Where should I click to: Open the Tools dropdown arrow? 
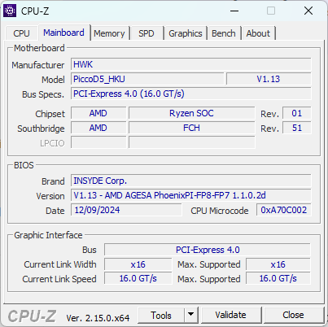click(x=191, y=315)
